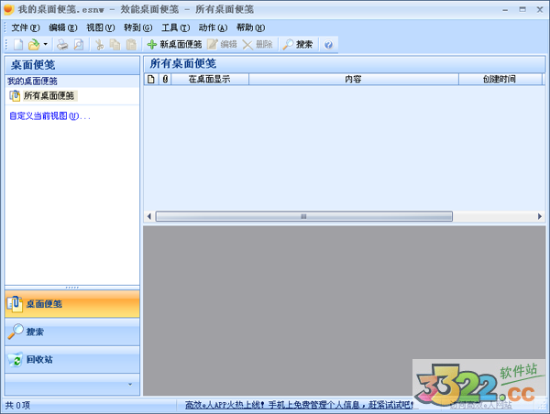Click 新桌面便笺 to create a new note
550x414 pixels.
point(174,45)
